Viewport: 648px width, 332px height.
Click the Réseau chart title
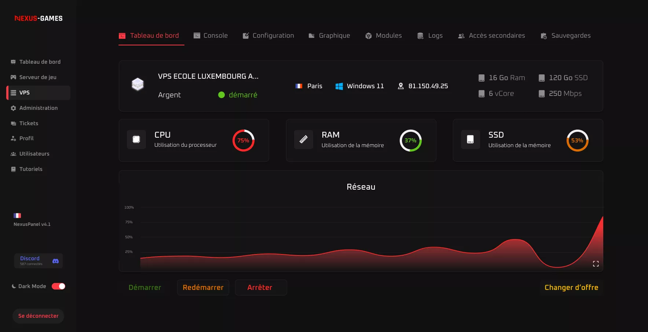(361, 187)
